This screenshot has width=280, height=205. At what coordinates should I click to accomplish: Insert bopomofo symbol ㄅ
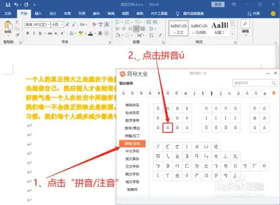(158, 166)
